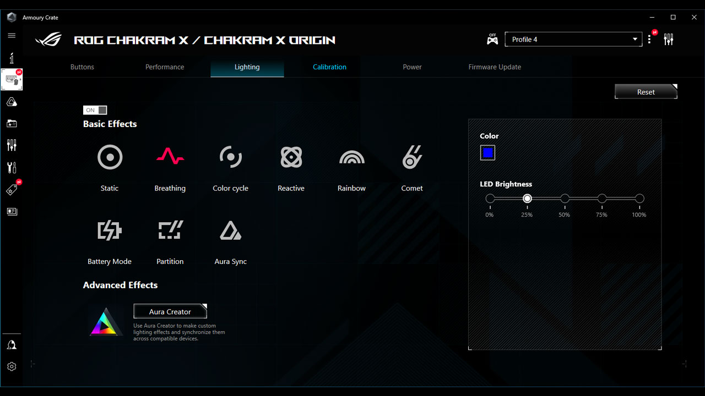Open the blue Color swatch picker
Viewport: 705px width, 396px height.
(x=487, y=153)
